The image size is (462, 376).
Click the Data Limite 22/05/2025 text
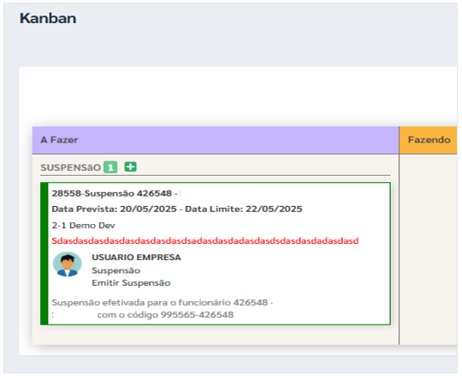point(243,209)
